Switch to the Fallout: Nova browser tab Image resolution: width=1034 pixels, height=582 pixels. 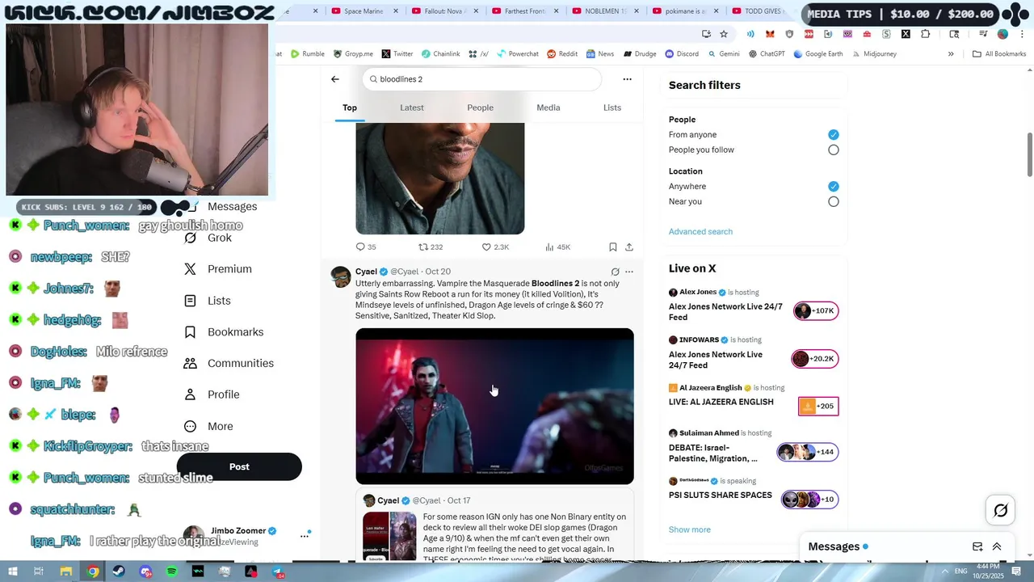(443, 11)
